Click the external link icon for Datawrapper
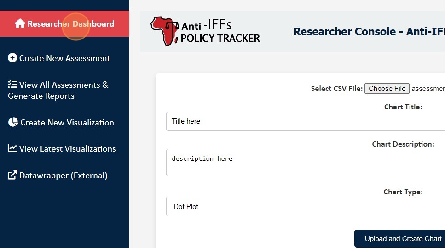The width and height of the screenshot is (445, 248). click(12, 175)
